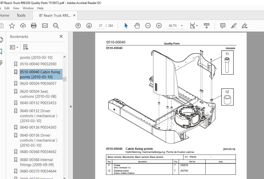This screenshot has width=264, height=179.
Task: Click the Print file icon
Action: (x=34, y=26)
